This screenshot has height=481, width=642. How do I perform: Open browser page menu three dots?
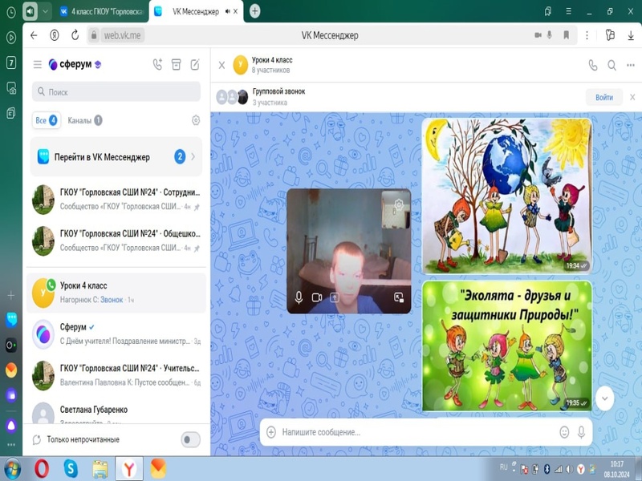[587, 35]
